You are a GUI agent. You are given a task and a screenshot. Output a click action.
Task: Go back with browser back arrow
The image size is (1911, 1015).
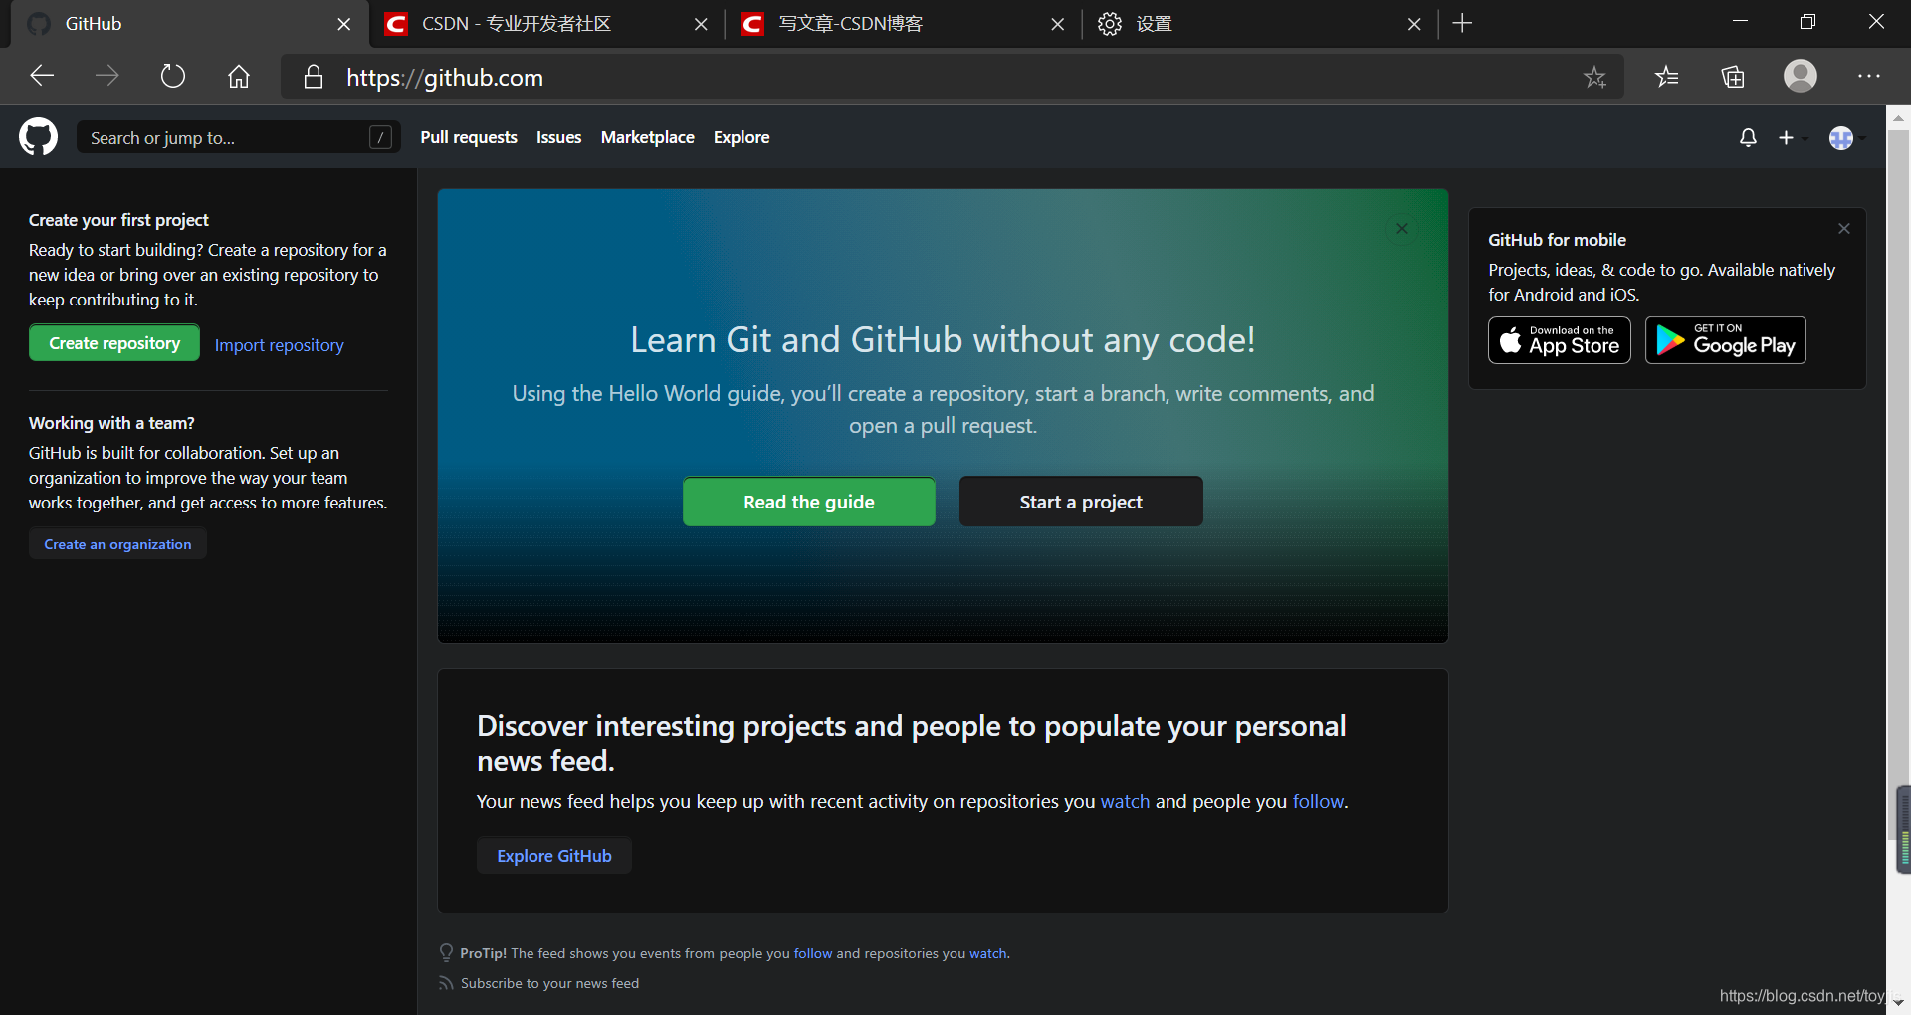pyautogui.click(x=42, y=76)
